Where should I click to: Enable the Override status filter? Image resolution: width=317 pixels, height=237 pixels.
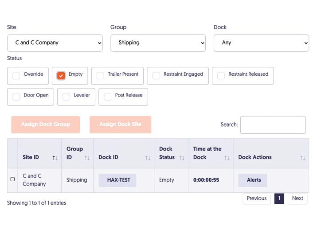coord(16,76)
